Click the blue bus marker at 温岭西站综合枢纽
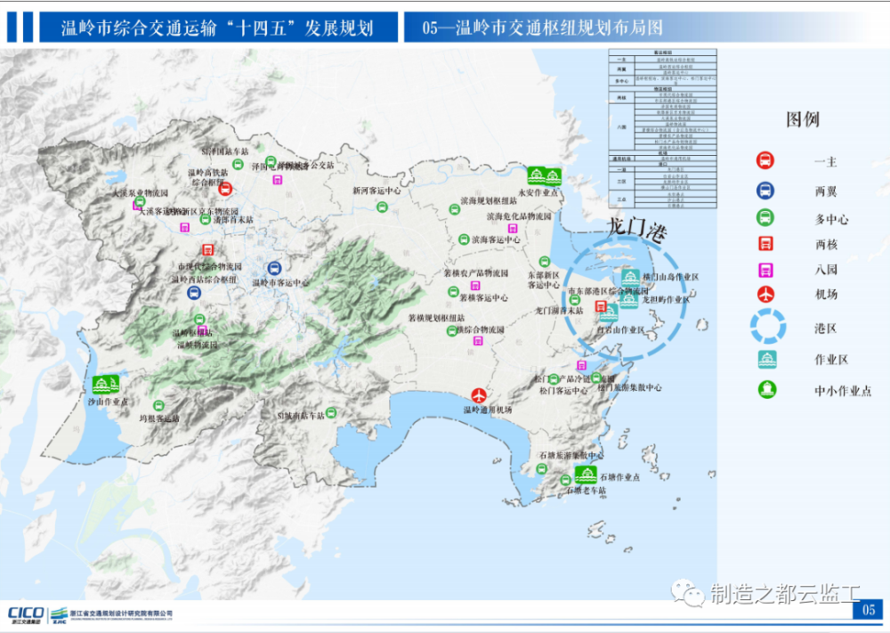Image resolution: width=890 pixels, height=633 pixels. pyautogui.click(x=194, y=293)
